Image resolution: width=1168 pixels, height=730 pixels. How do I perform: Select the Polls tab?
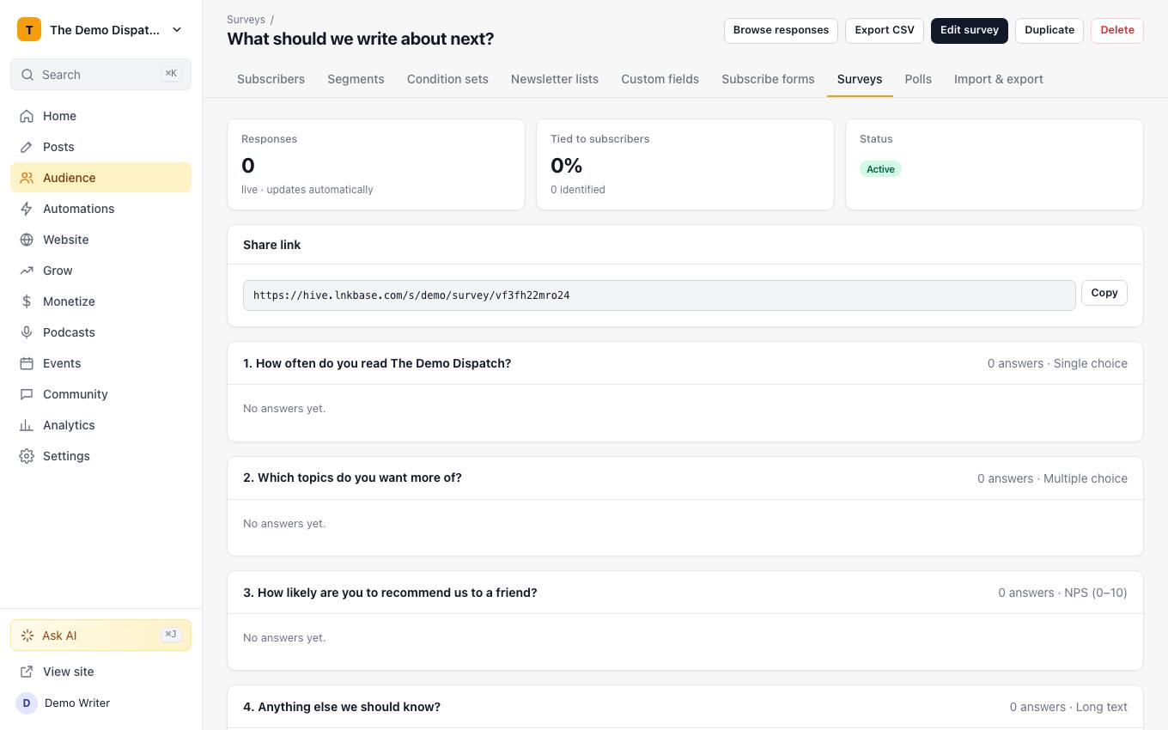coord(918,79)
